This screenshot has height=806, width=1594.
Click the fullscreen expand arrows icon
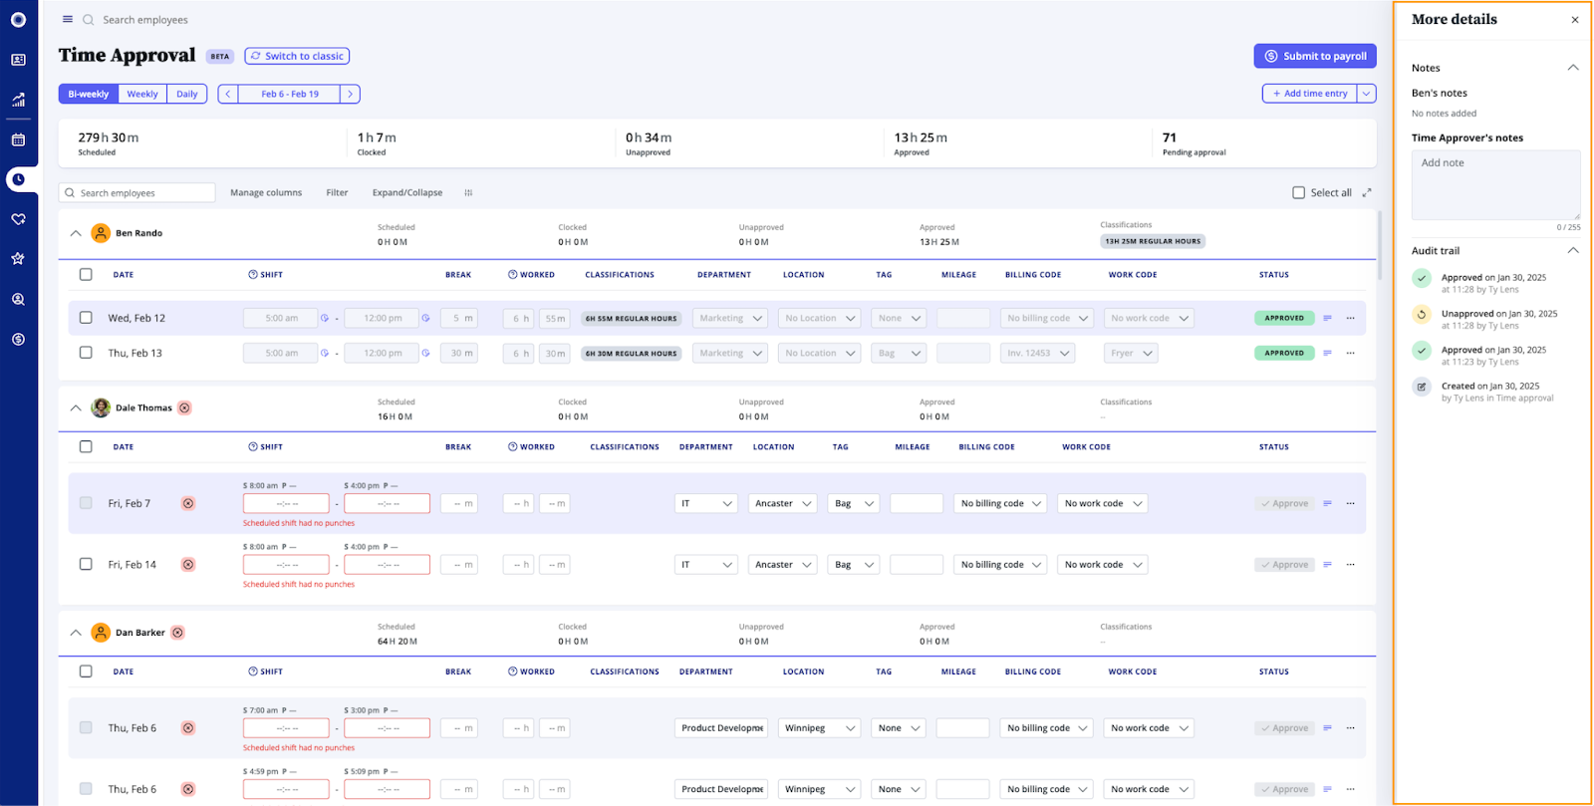[1367, 193]
